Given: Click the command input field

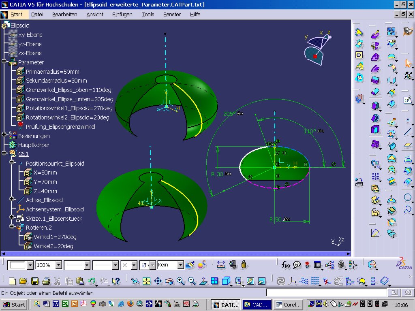Looking at the screenshot, I should click(x=326, y=292).
